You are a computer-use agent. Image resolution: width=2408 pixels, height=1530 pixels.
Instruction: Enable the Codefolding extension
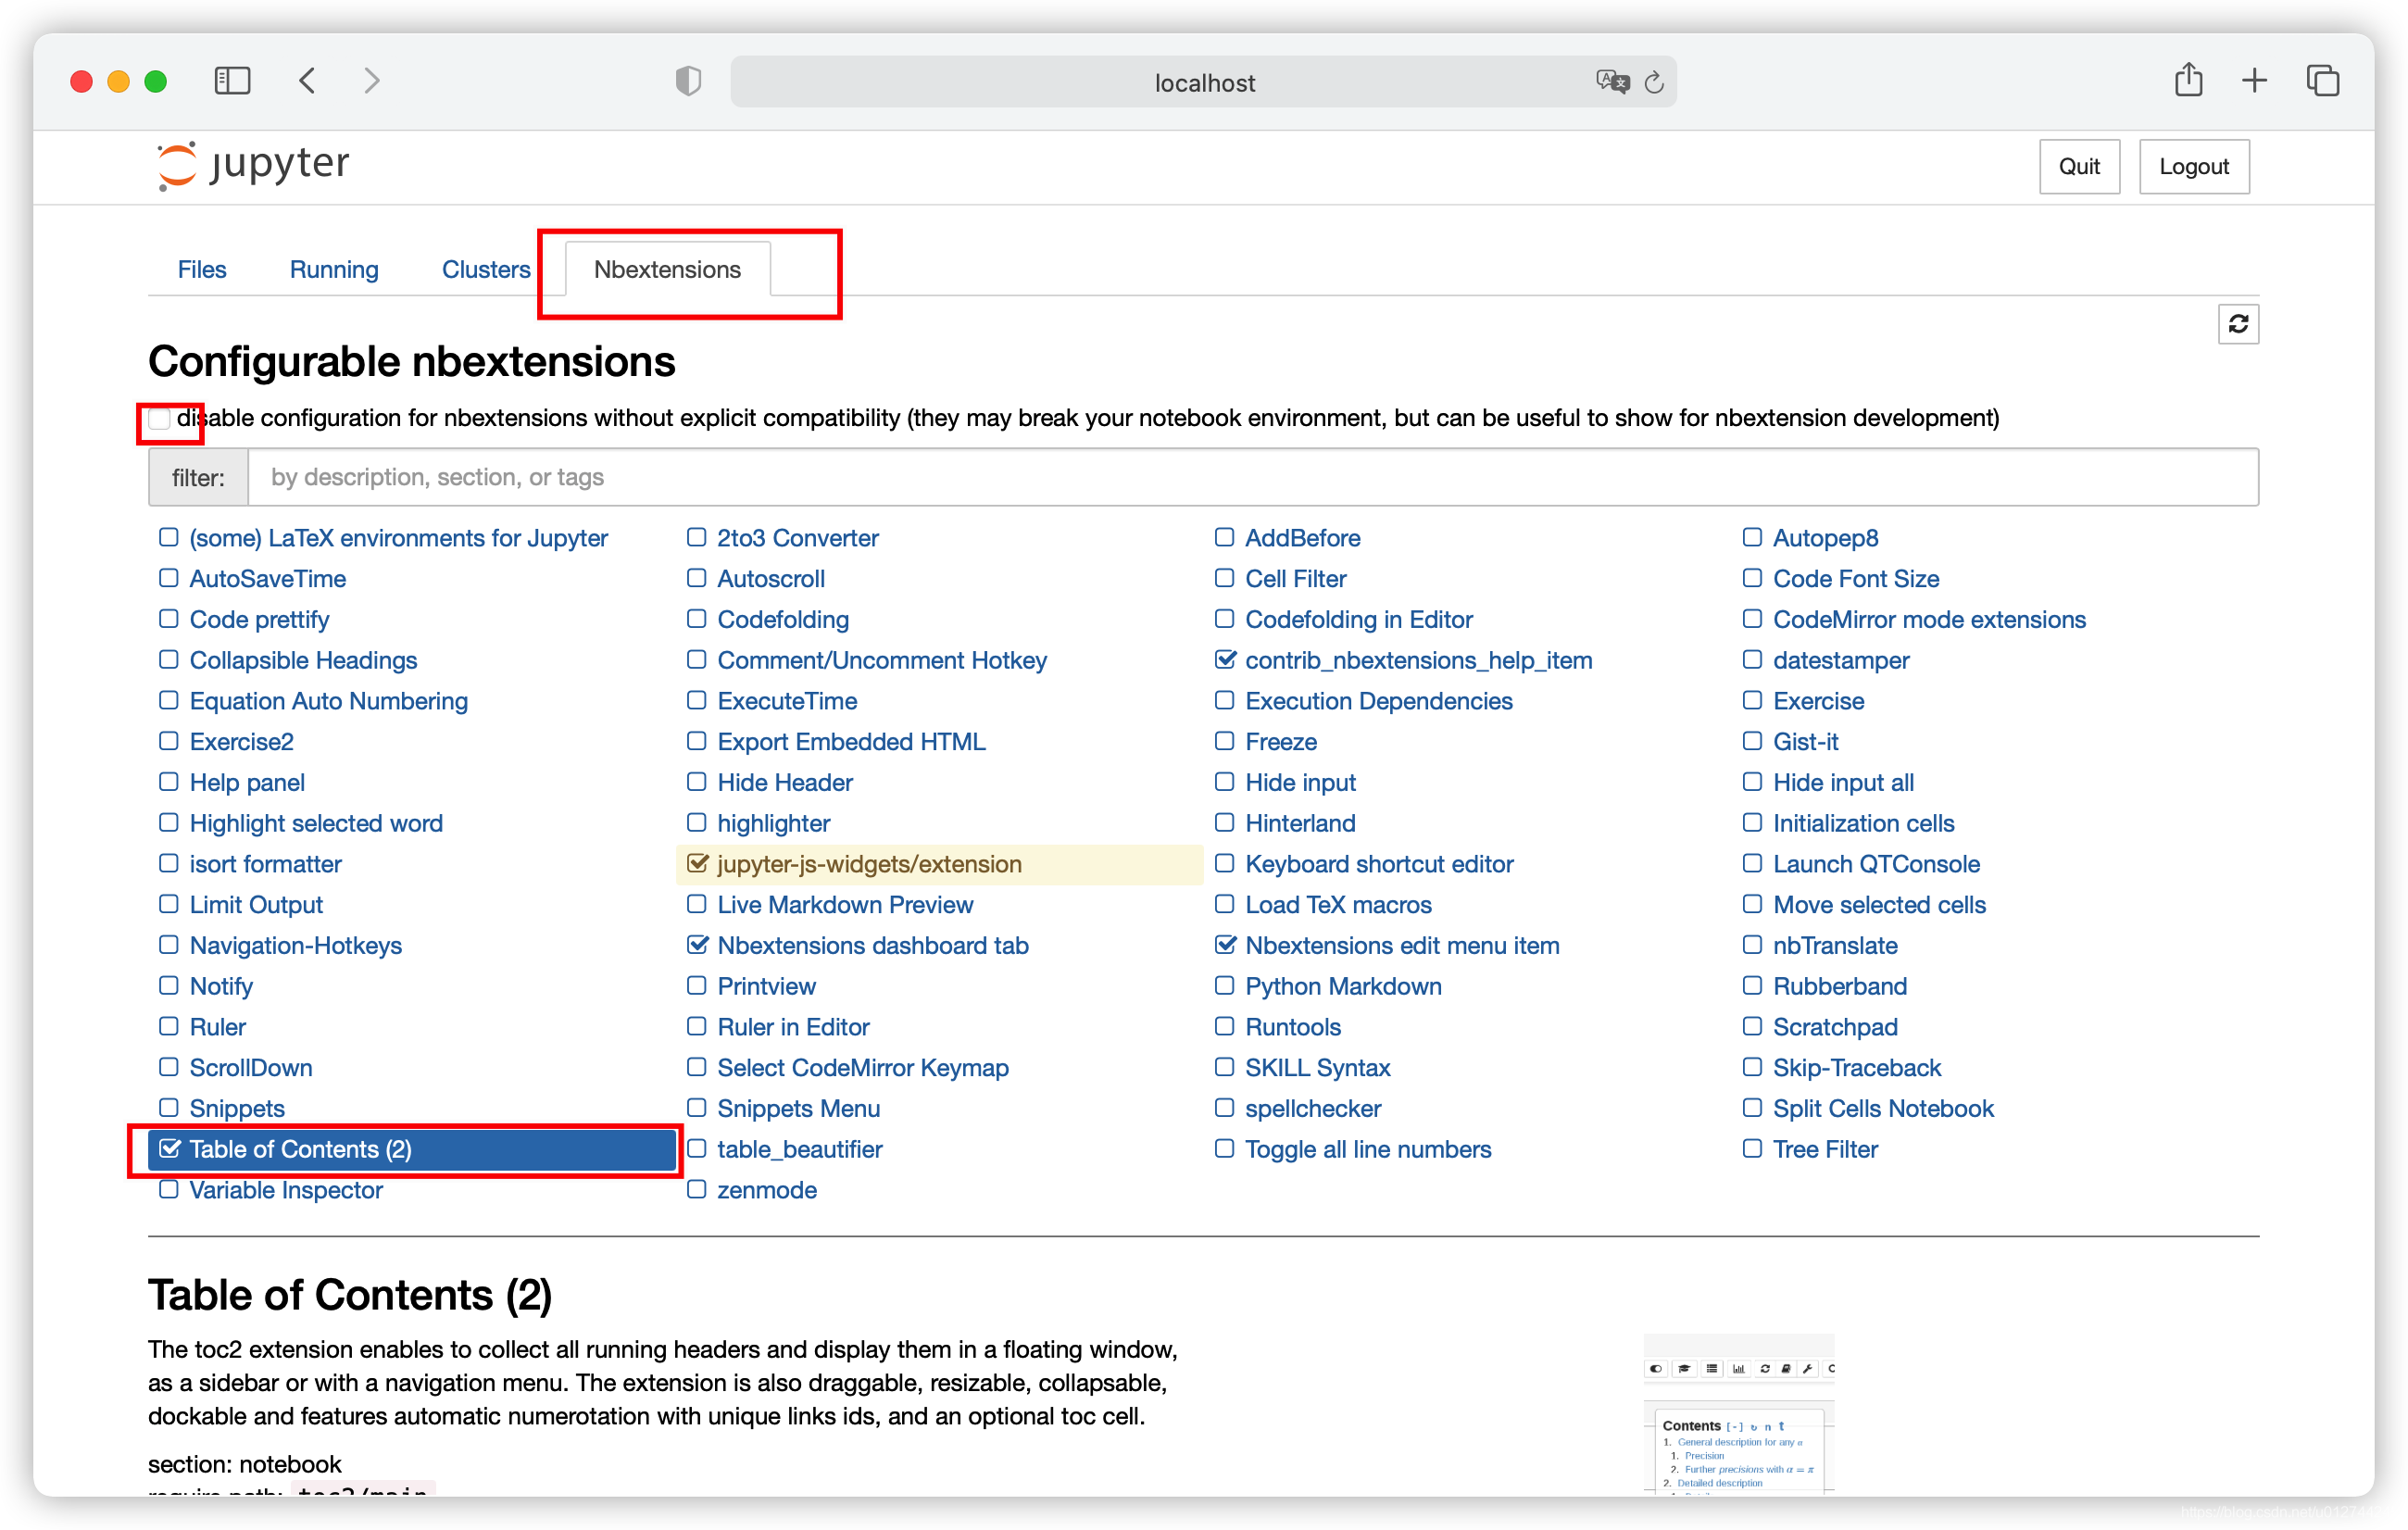(696, 619)
